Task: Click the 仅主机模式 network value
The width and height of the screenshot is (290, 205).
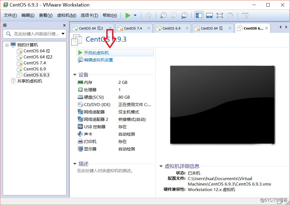Action: (x=129, y=112)
